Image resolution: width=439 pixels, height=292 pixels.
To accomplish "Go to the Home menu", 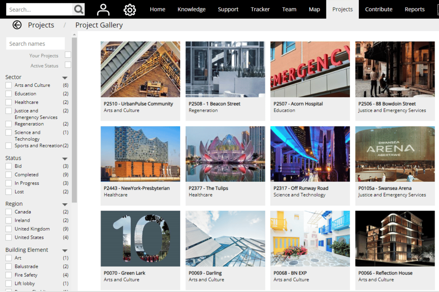I will pyautogui.click(x=157, y=9).
